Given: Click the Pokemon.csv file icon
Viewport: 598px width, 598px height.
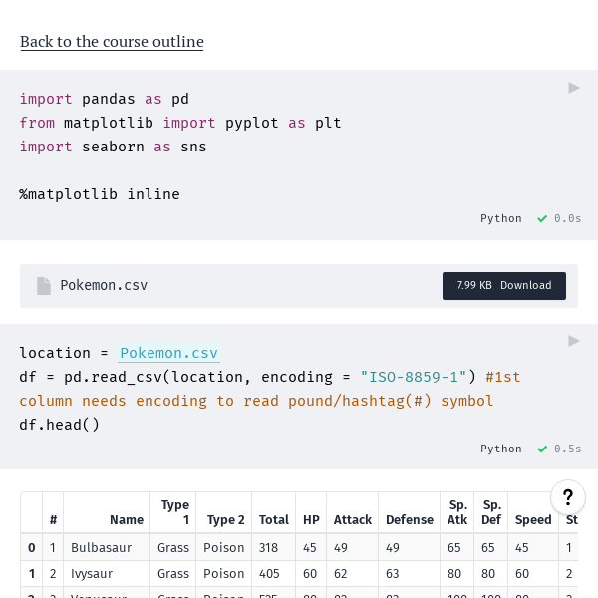Looking at the screenshot, I should click(44, 286).
